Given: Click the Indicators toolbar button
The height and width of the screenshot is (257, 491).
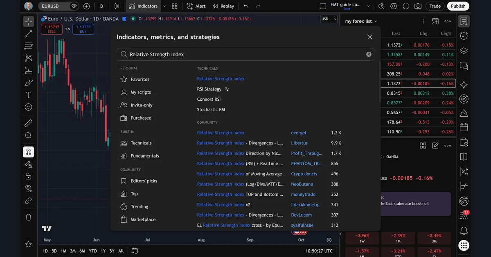Looking at the screenshot, I should (x=143, y=6).
